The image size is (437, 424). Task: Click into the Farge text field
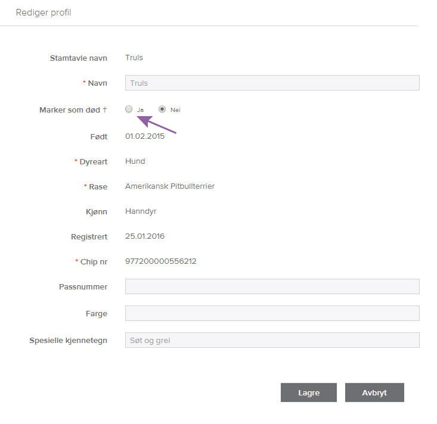coord(272,313)
